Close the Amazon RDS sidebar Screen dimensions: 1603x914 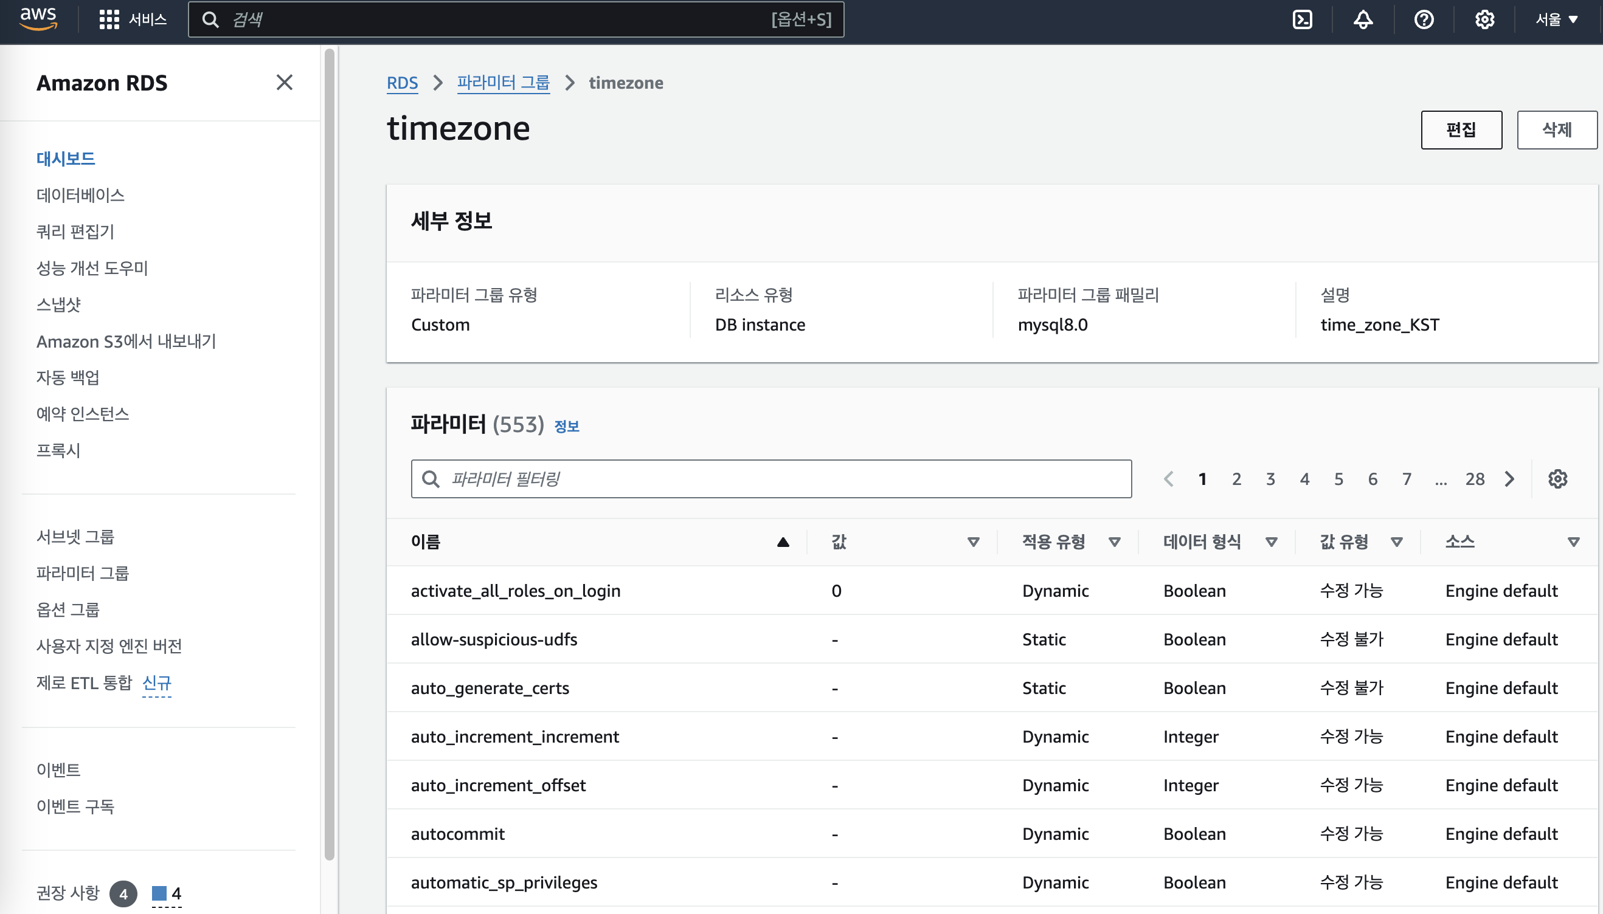click(x=285, y=82)
